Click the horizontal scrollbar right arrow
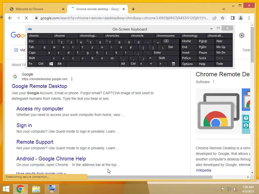Screen dimensions: 259x194 (248, 177)
